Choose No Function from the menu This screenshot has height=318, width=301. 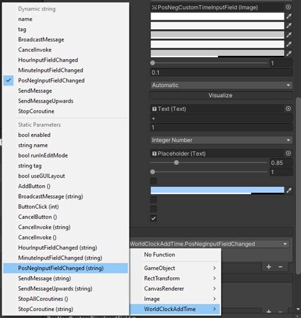[175, 255]
